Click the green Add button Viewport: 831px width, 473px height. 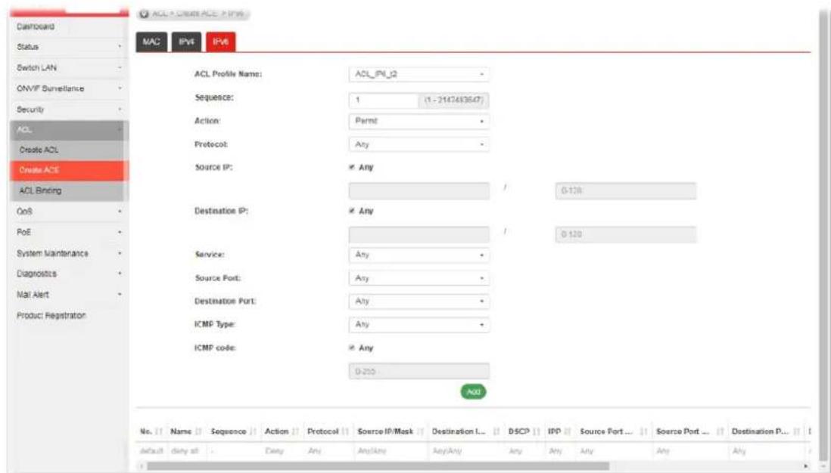(473, 392)
